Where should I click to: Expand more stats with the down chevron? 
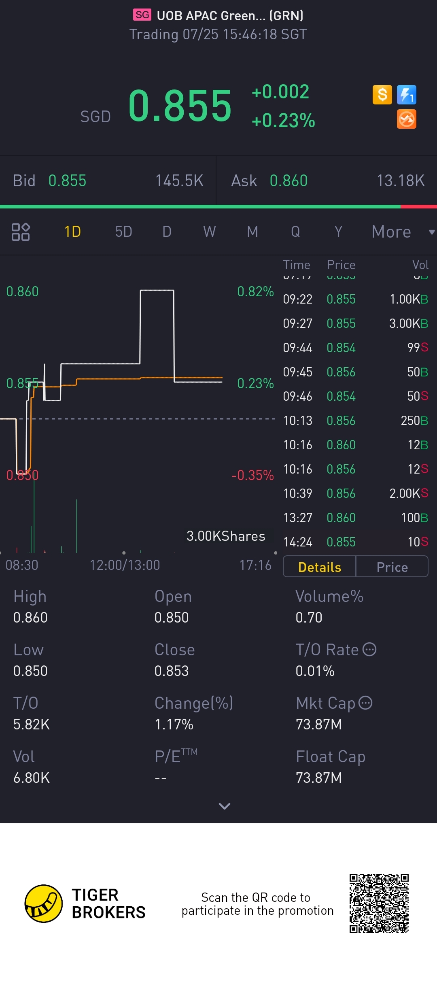(x=225, y=806)
